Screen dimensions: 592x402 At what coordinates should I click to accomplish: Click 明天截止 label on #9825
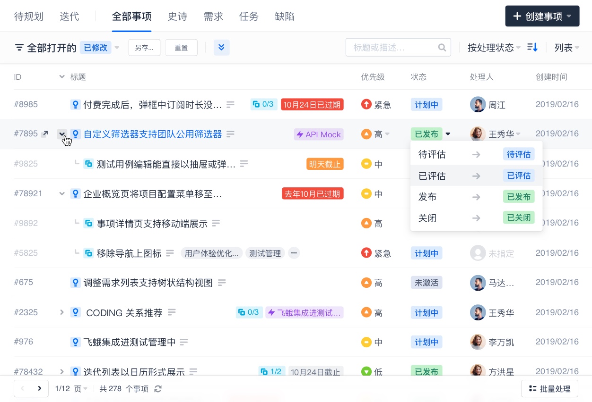tap(325, 164)
